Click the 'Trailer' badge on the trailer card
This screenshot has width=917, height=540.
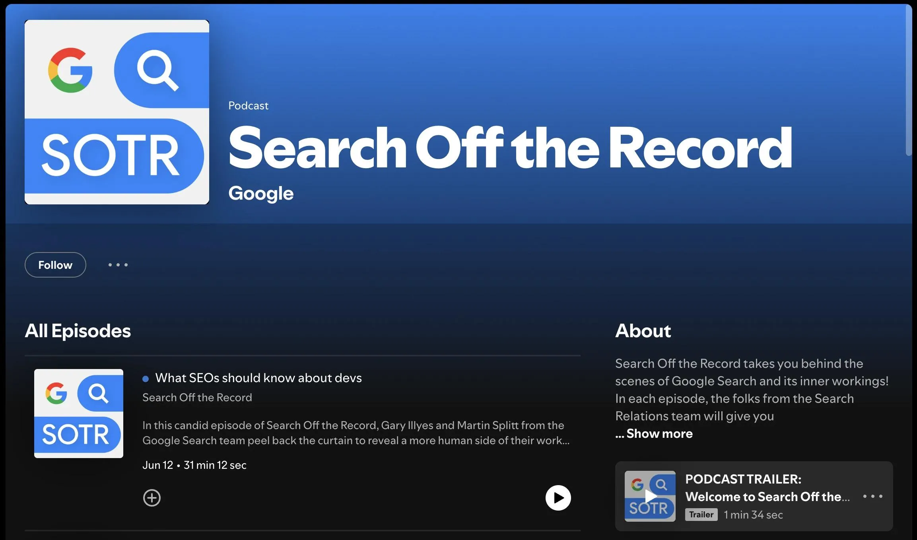pyautogui.click(x=701, y=515)
